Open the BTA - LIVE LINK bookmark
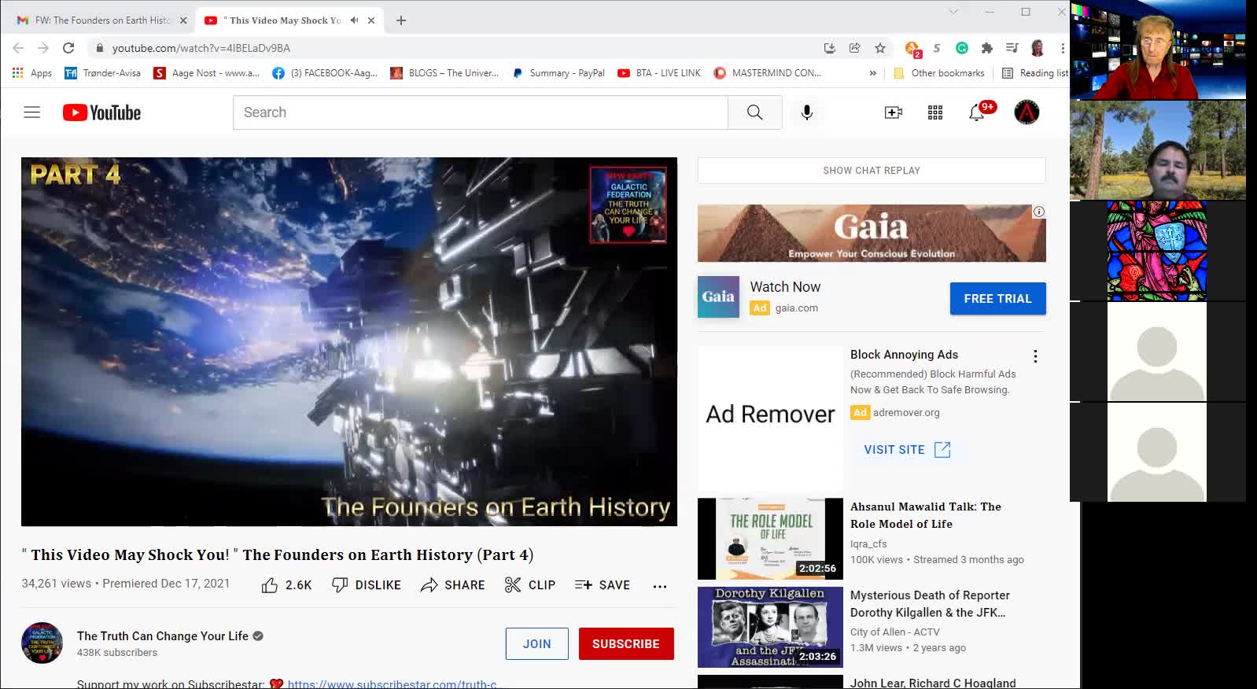The height and width of the screenshot is (689, 1257). coord(659,73)
